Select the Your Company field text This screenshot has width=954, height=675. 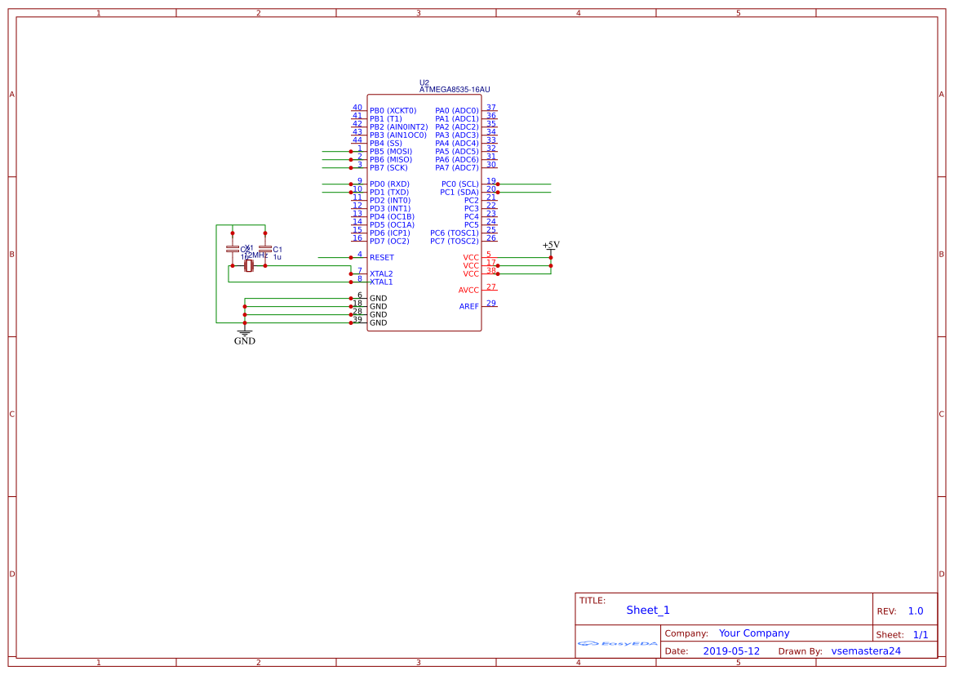point(753,633)
